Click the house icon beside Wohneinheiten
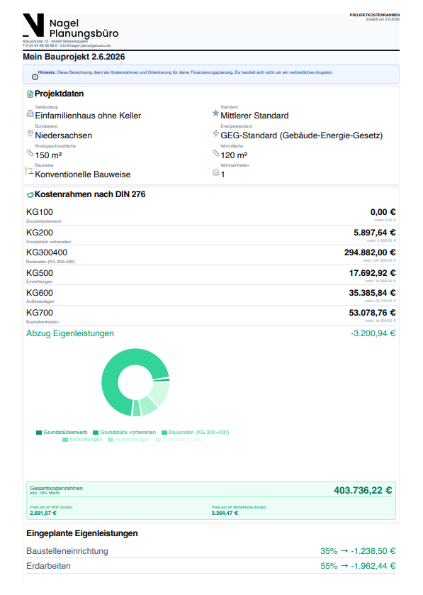Viewport: 423px width, 595px height. (x=215, y=172)
